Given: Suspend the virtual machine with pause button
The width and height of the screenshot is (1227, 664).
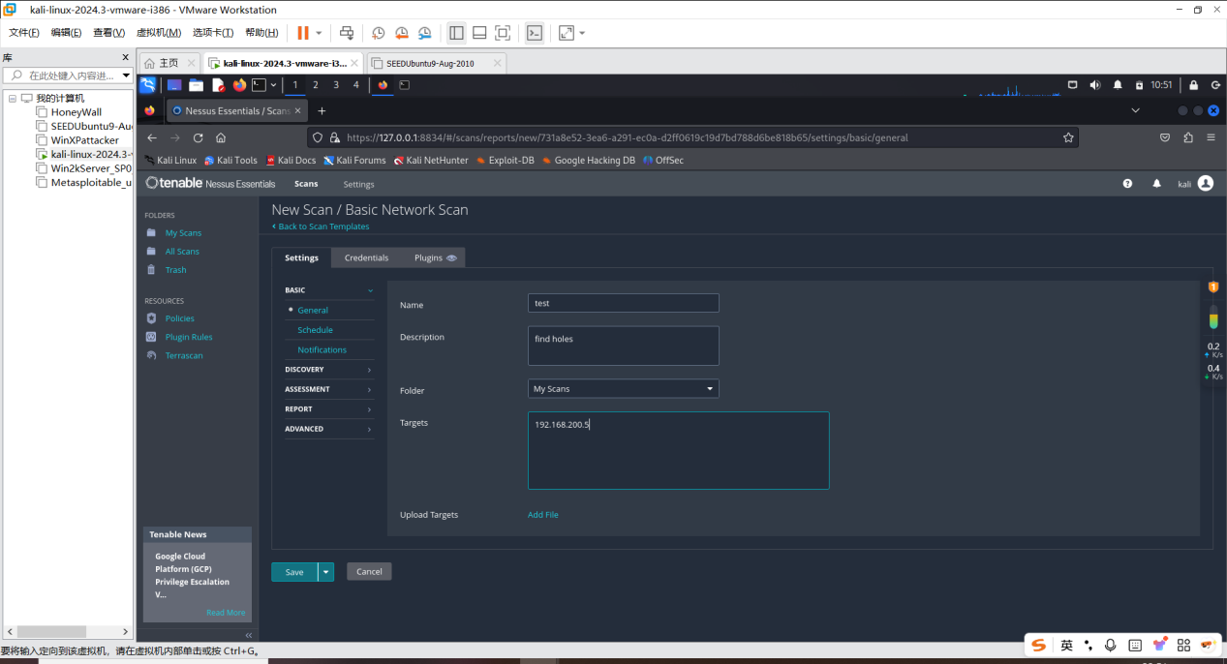Looking at the screenshot, I should [303, 33].
